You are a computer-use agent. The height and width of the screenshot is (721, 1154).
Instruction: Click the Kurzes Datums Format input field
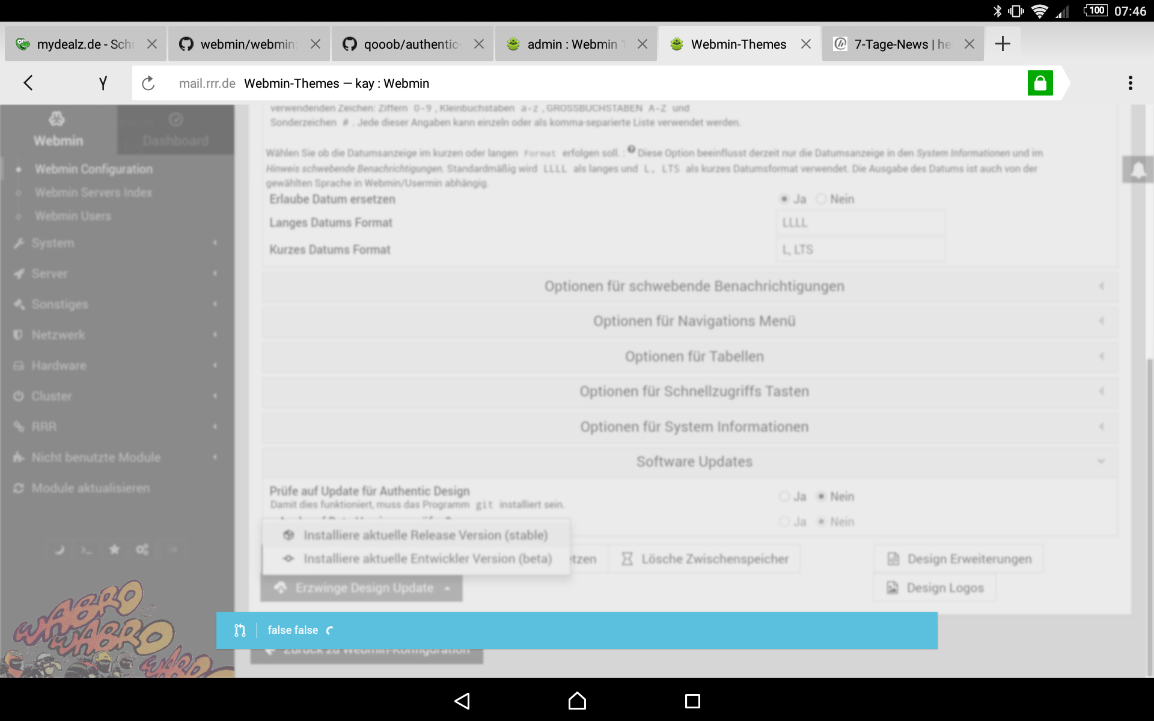[x=859, y=249]
